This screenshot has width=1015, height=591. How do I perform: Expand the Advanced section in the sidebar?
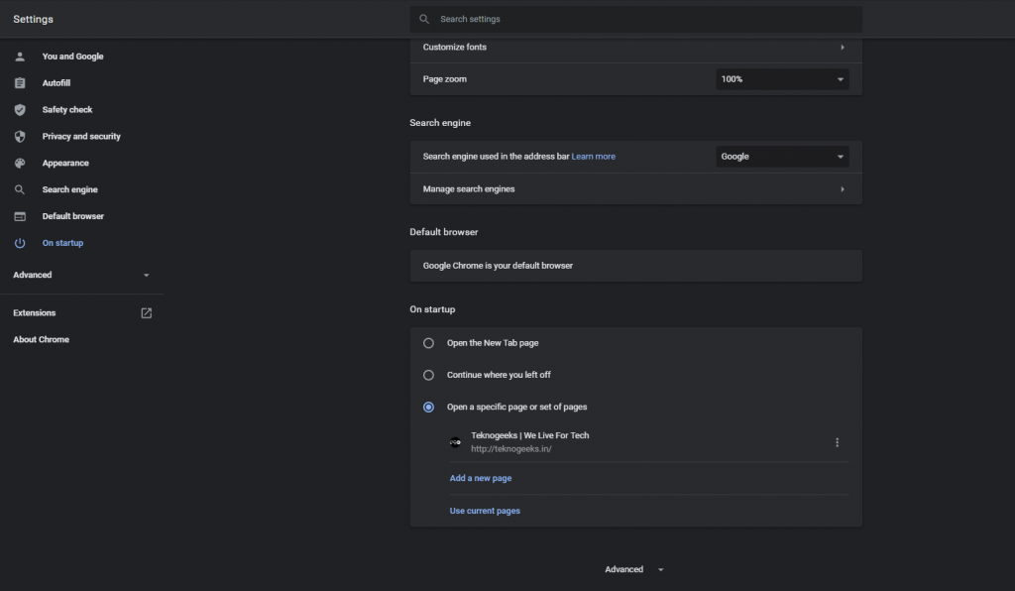click(x=81, y=275)
